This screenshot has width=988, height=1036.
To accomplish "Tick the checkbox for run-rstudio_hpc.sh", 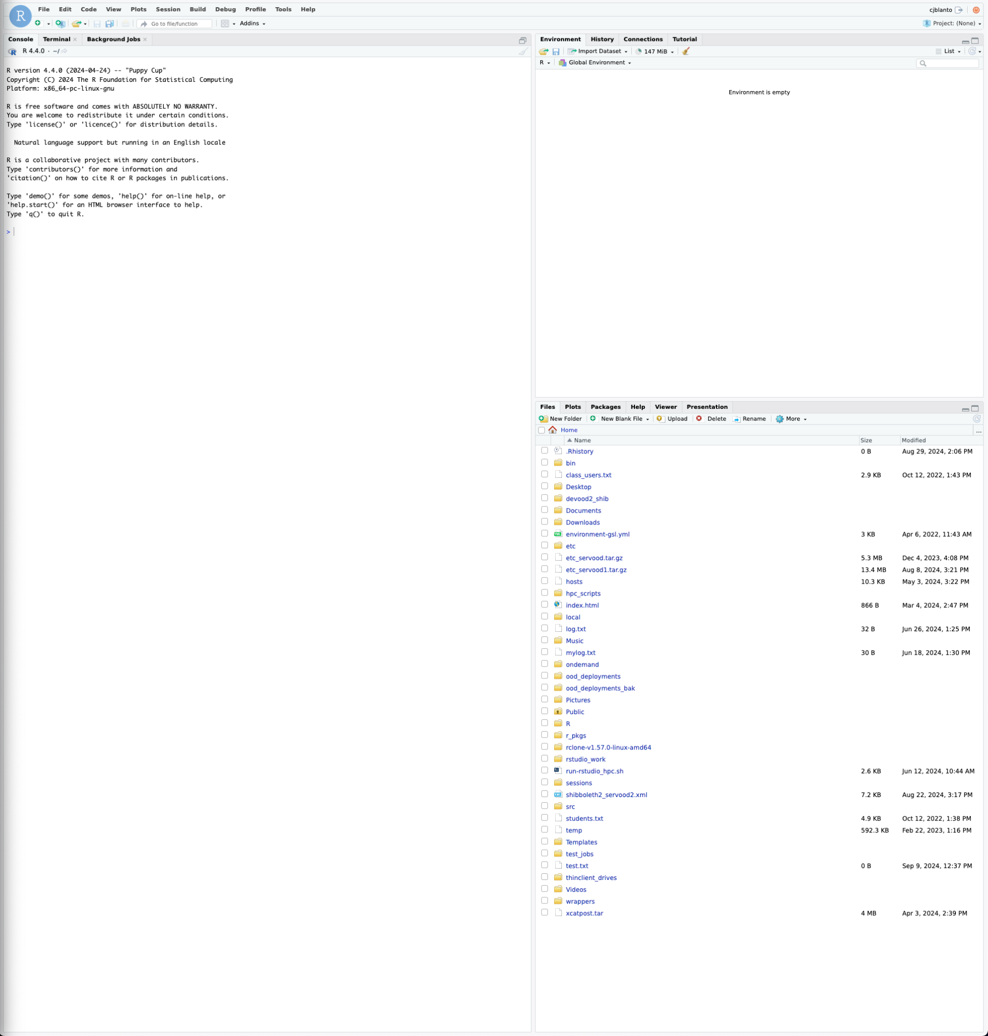I will (x=545, y=770).
